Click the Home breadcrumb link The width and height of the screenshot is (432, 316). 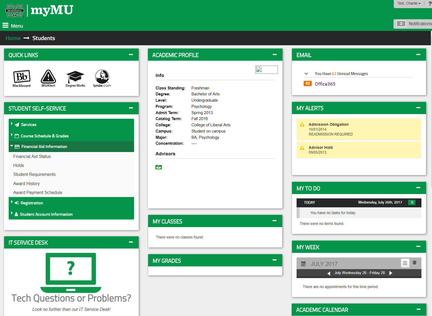point(13,38)
